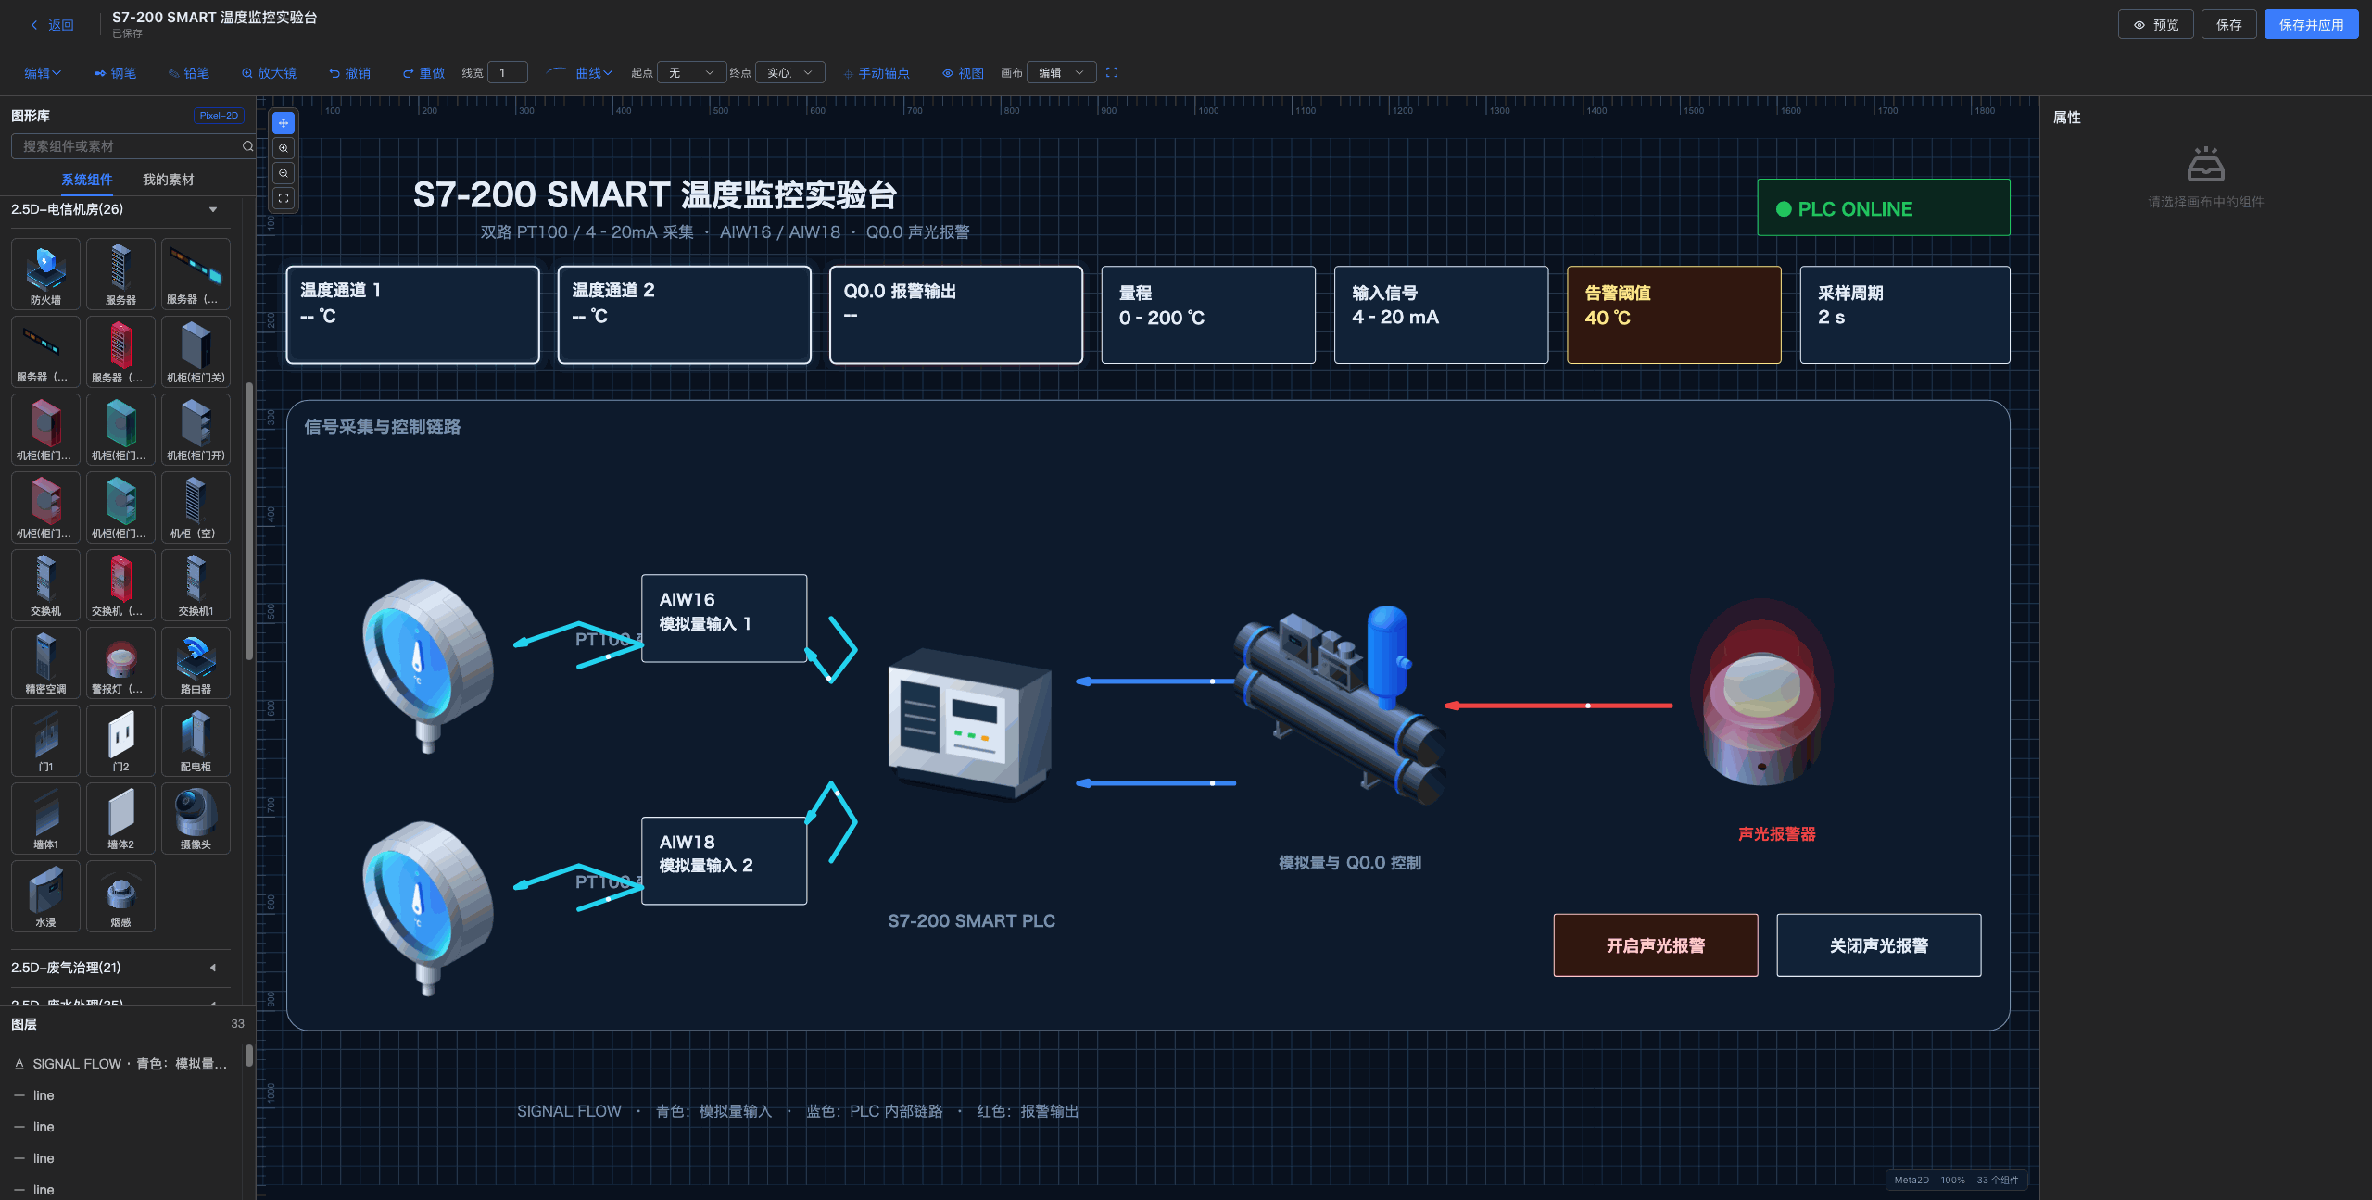Select the PLC ONLINE status indicator
The image size is (2372, 1200).
click(1884, 208)
